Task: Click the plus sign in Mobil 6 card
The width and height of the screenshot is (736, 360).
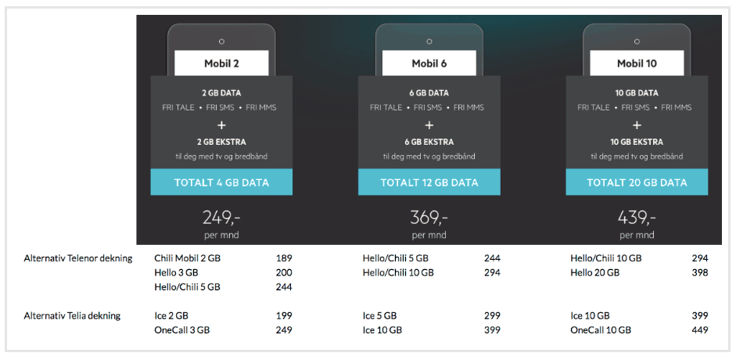Action: click(x=429, y=124)
